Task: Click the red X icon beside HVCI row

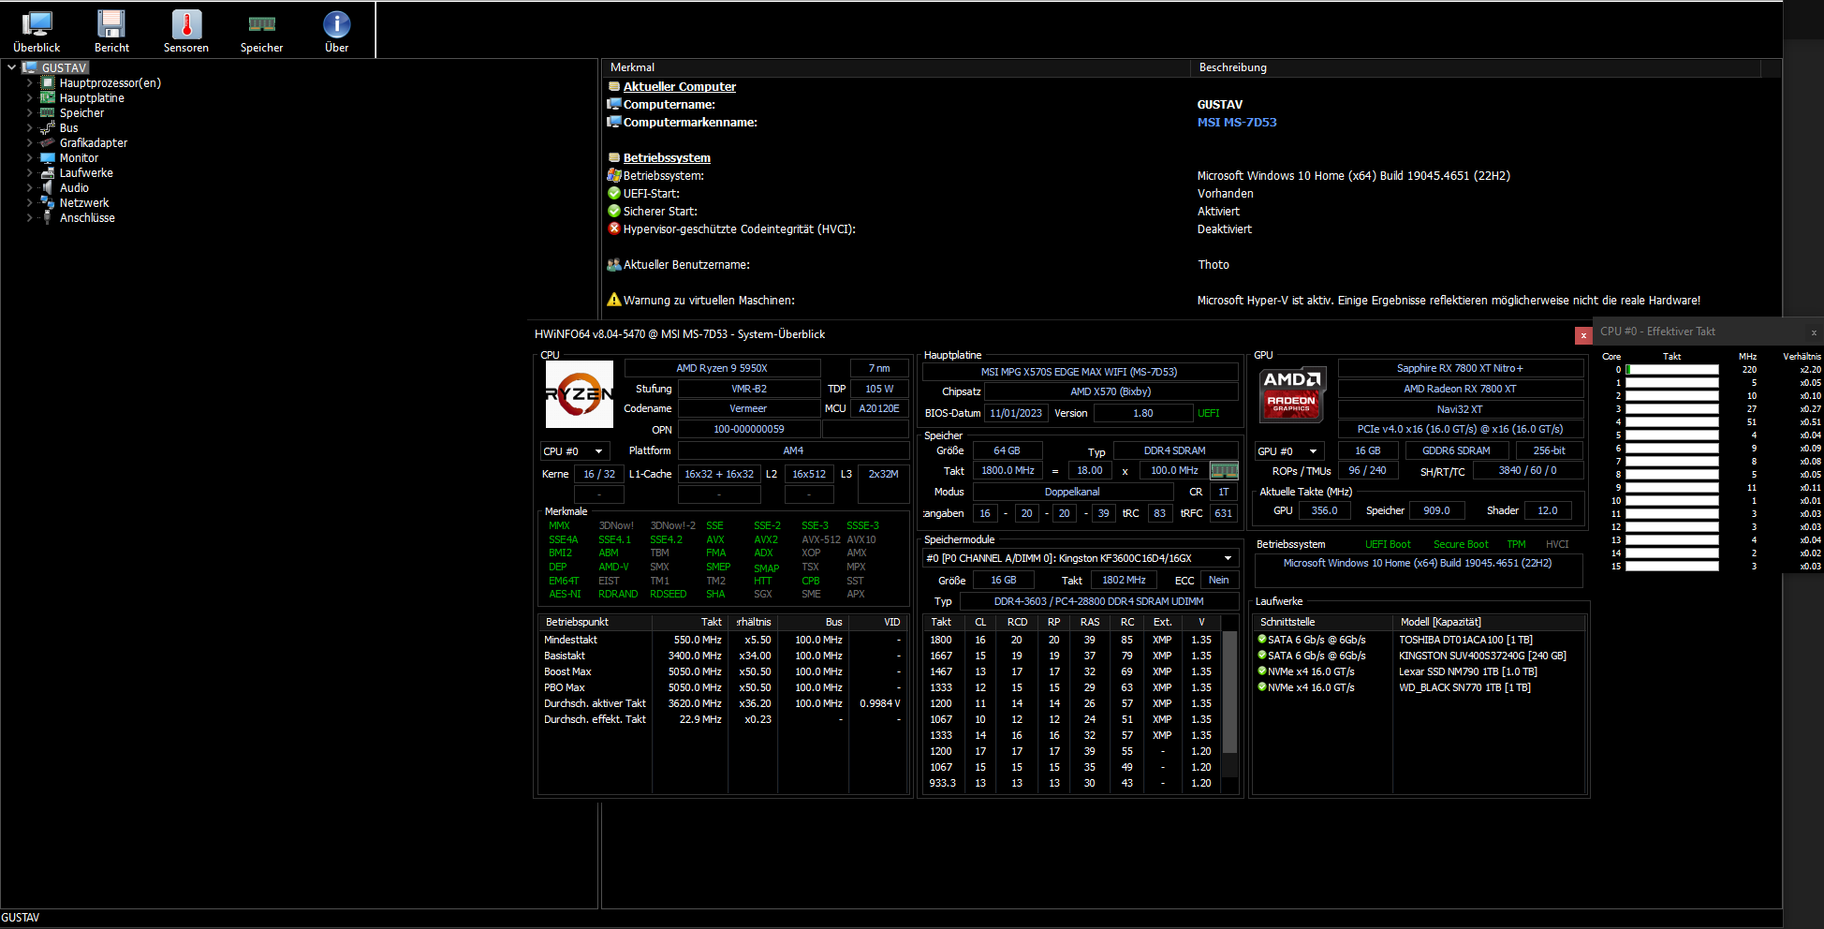Action: pos(614,229)
